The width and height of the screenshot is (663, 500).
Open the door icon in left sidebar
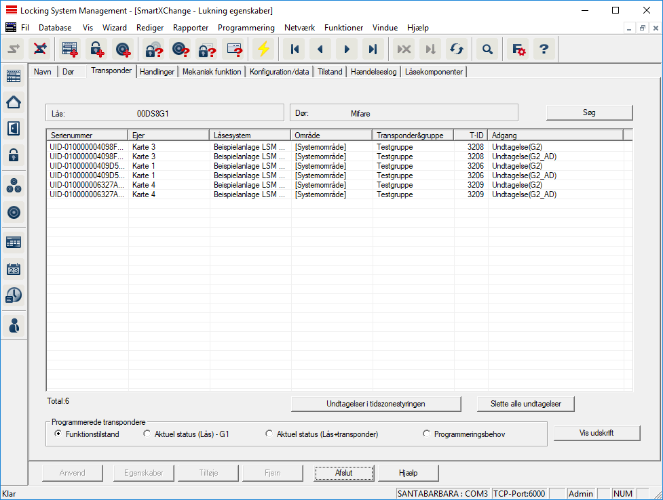[14, 128]
